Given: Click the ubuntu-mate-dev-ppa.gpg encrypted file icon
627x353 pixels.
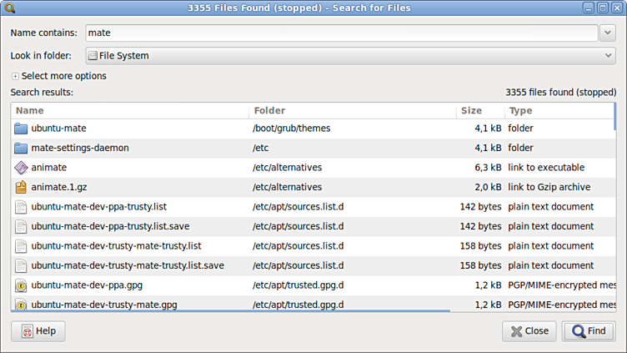Looking at the screenshot, I should click(21, 285).
